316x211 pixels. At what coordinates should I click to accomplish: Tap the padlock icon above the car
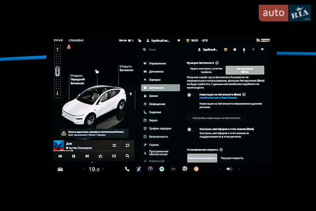(x=97, y=72)
